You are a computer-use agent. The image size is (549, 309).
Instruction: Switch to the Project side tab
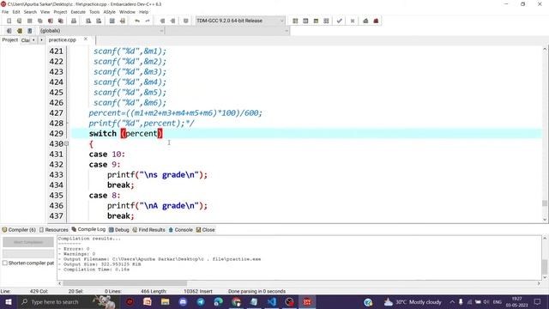point(9,40)
